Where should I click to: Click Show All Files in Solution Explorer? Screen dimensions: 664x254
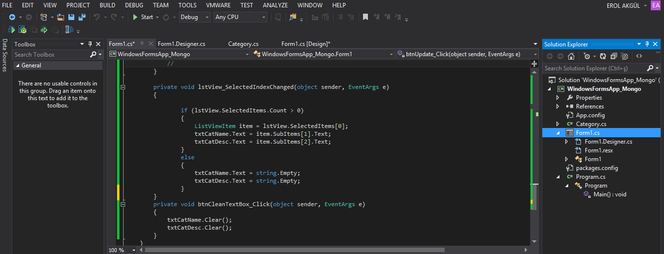click(624, 56)
